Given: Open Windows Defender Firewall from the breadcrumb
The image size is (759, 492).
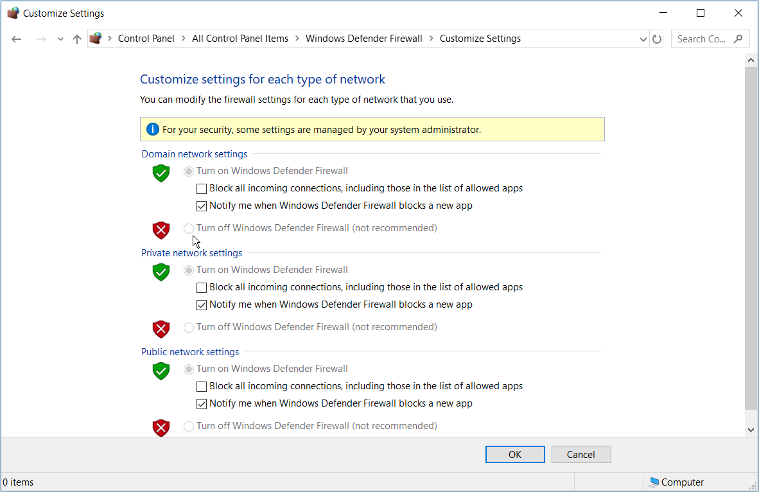Looking at the screenshot, I should pyautogui.click(x=363, y=39).
